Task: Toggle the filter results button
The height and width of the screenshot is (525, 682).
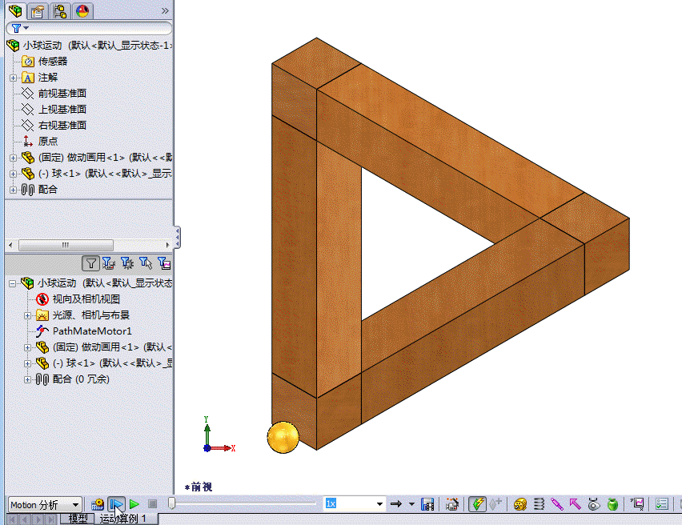Action: [164, 263]
